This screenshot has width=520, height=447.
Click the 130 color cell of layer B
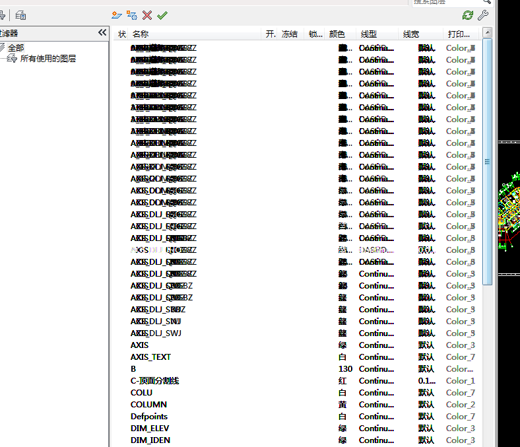pyautogui.click(x=345, y=369)
